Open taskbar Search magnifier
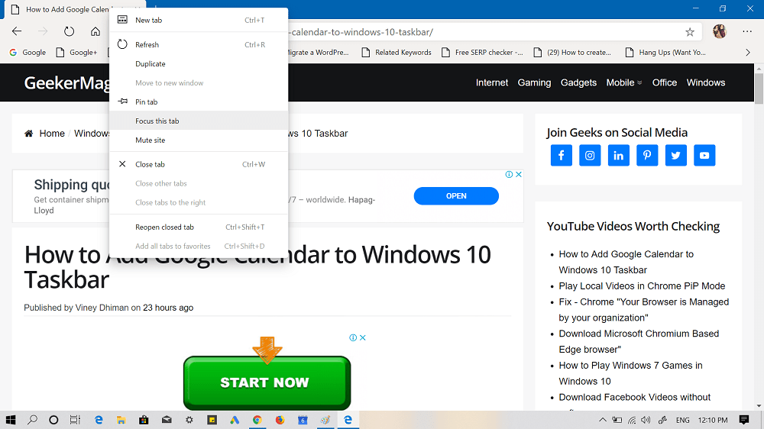Viewport: 764px width, 429px height. coord(32,420)
